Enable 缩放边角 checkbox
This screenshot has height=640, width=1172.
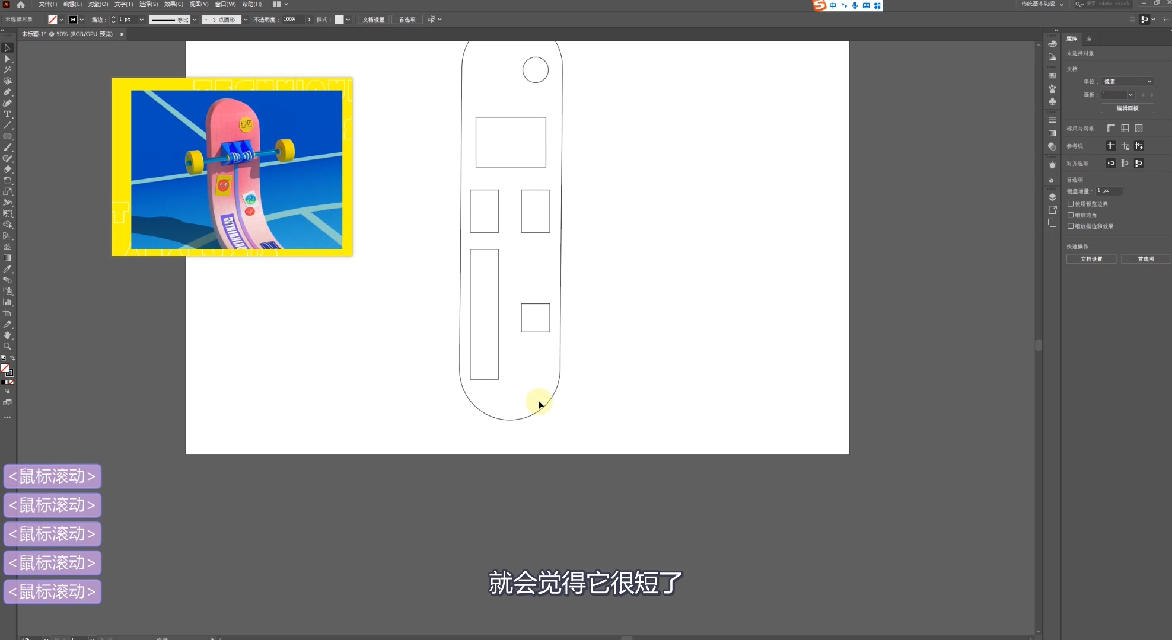1071,215
